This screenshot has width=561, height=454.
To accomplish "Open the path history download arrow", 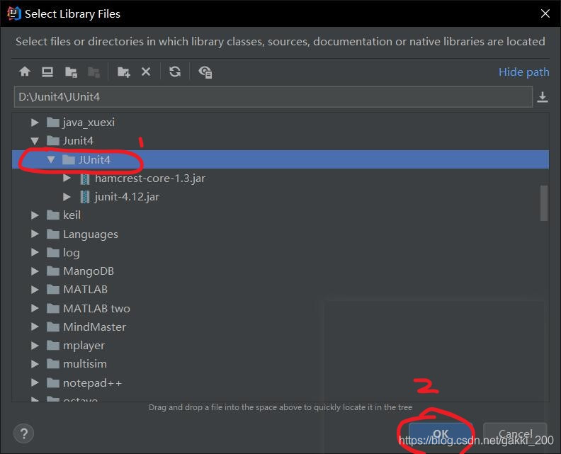I will 543,97.
